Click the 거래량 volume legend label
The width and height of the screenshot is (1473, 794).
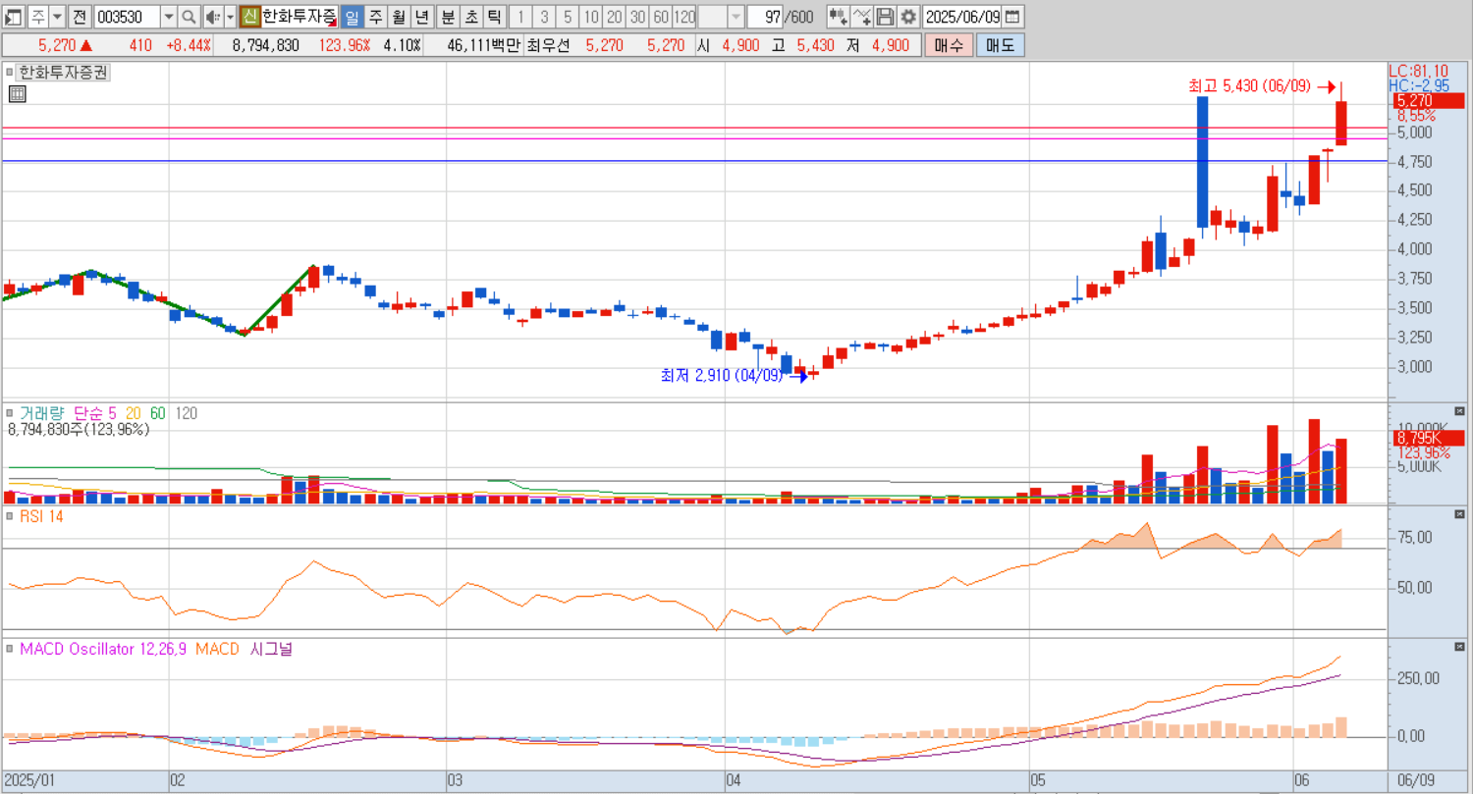pos(42,413)
